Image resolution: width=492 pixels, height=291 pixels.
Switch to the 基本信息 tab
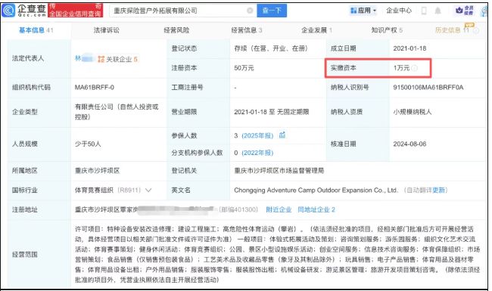click(x=36, y=30)
